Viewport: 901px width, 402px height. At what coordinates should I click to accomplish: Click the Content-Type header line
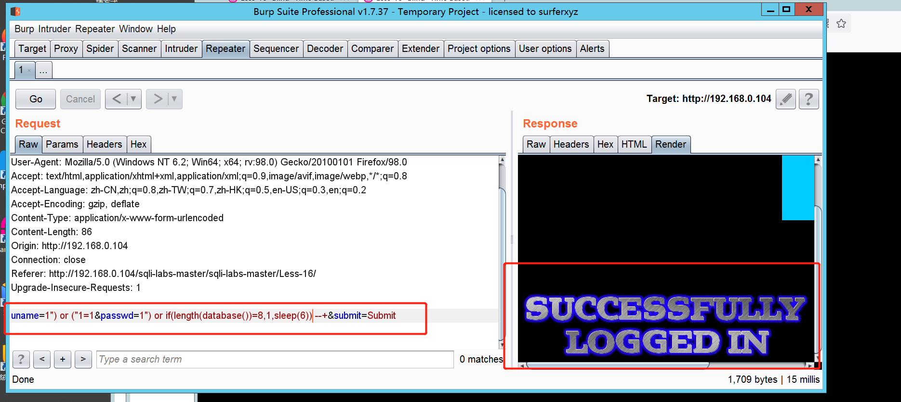click(x=118, y=218)
